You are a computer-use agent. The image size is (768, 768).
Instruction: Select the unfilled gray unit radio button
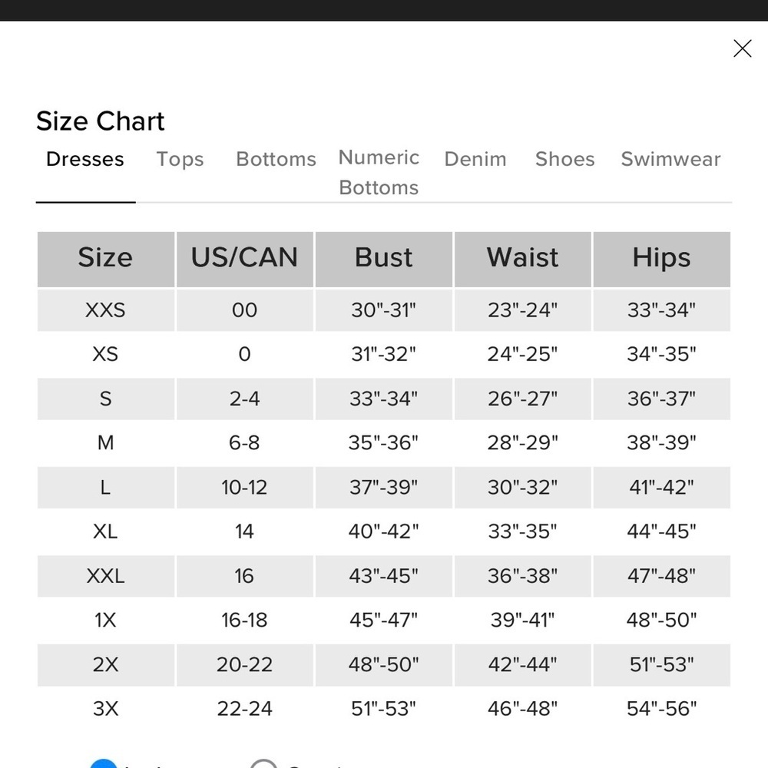click(x=263, y=763)
